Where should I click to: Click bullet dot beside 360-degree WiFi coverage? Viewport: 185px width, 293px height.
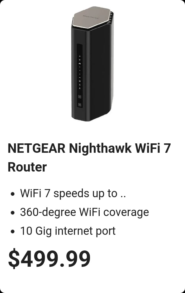(13, 213)
